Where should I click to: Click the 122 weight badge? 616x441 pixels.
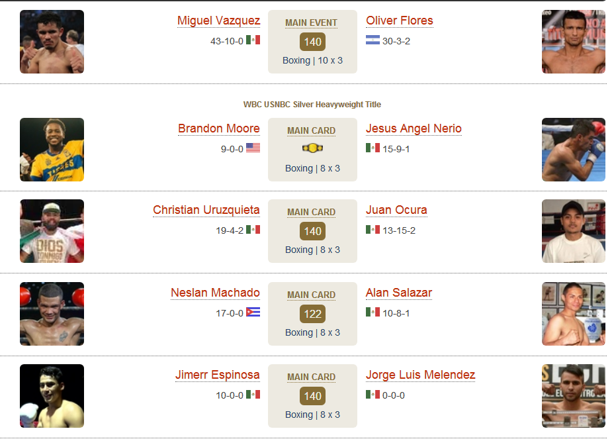[x=312, y=314]
